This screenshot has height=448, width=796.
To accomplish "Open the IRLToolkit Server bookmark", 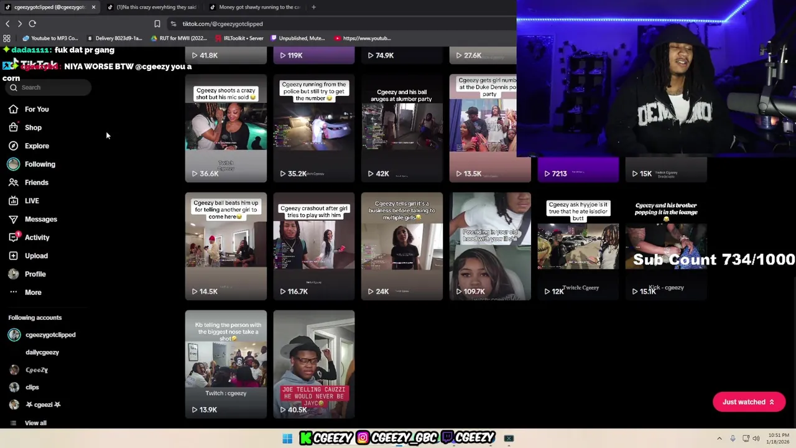I will (239, 38).
